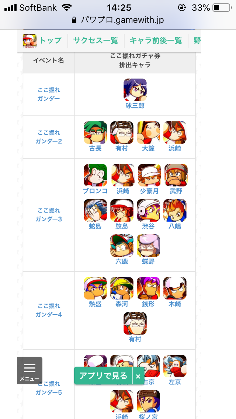Tap the アプリで見る button
The width and height of the screenshot is (236, 419).
click(x=103, y=376)
